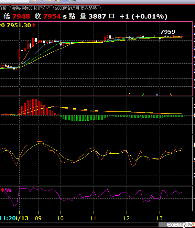Click the low price value 7948

(21, 16)
